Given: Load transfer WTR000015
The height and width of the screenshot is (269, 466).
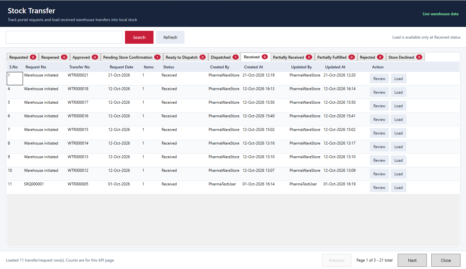Looking at the screenshot, I should [x=398, y=133].
